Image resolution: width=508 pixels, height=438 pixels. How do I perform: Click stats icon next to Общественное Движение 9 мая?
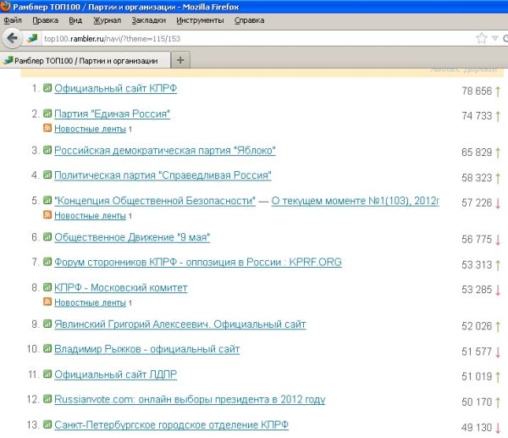point(47,237)
